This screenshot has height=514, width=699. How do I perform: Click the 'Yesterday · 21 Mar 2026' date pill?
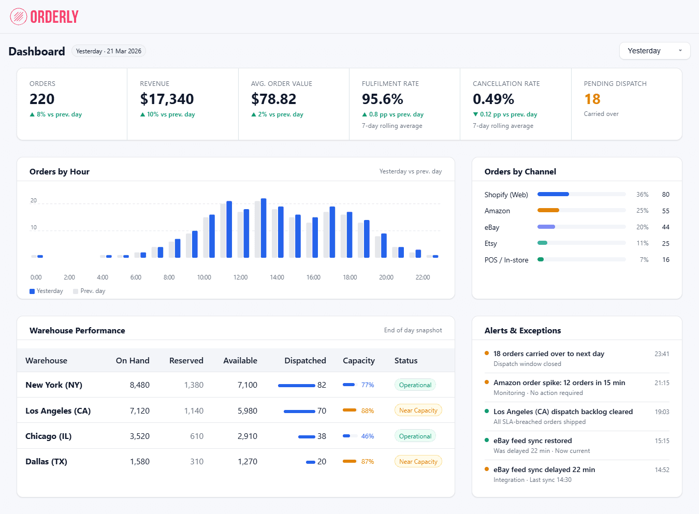[109, 51]
